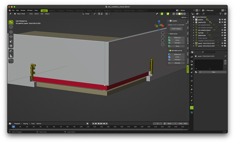Click the red X axis gizmo ball
The width and height of the screenshot is (235, 143).
pyautogui.click(x=163, y=26)
